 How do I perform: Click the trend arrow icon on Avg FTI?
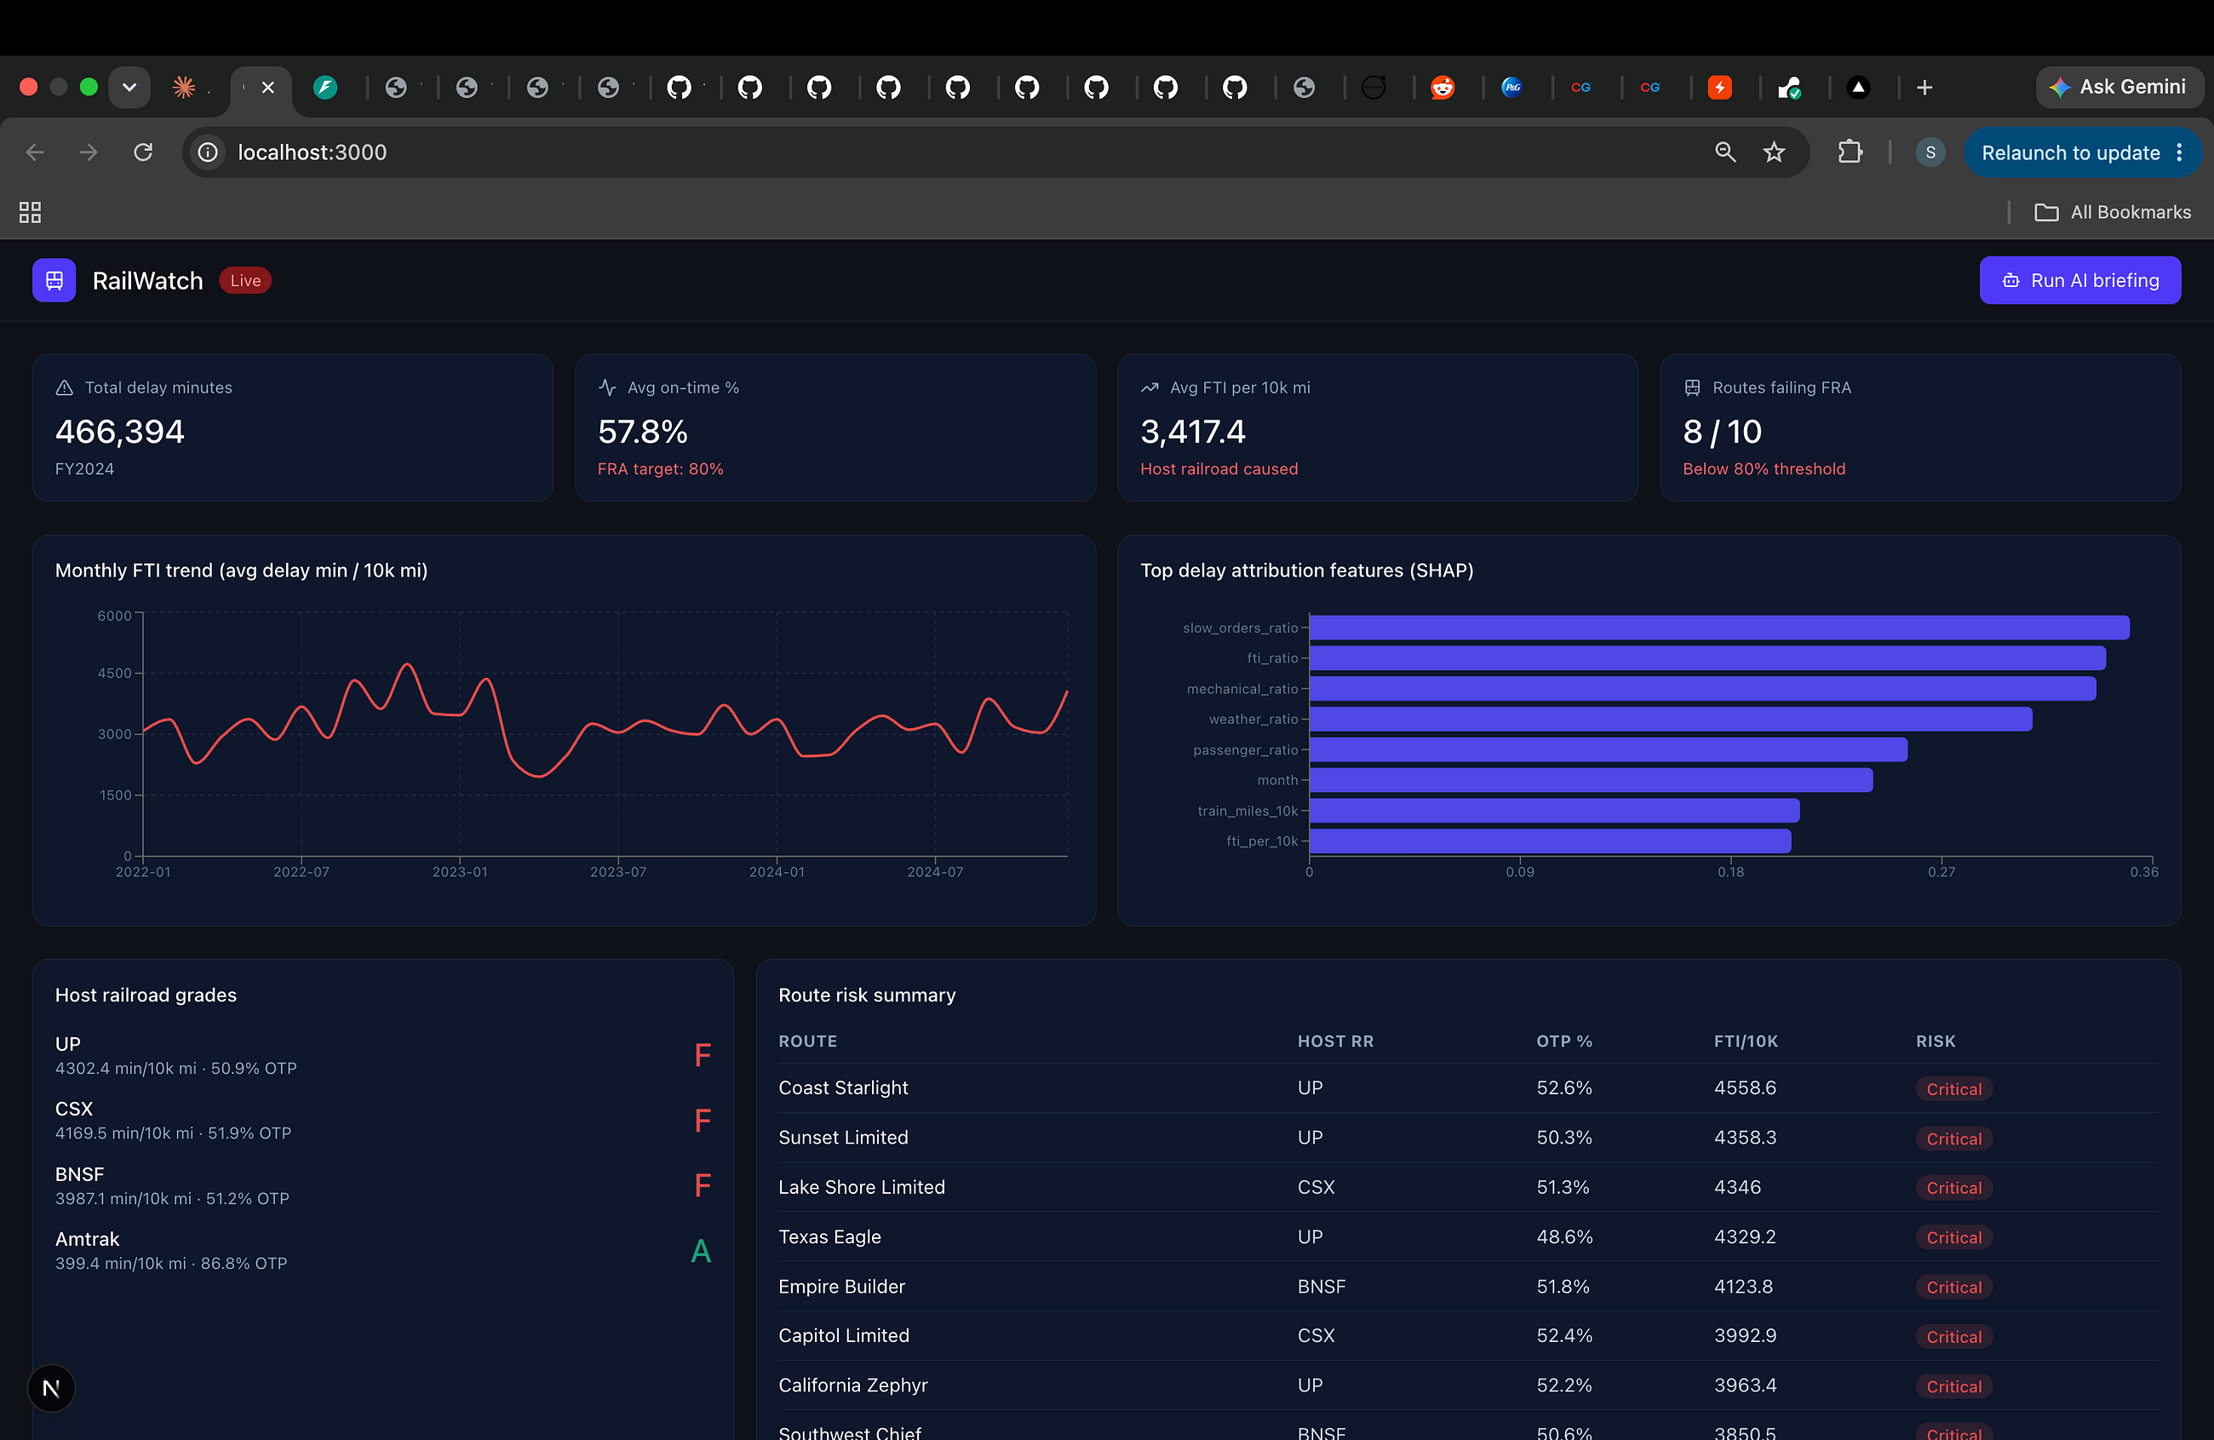click(1150, 387)
